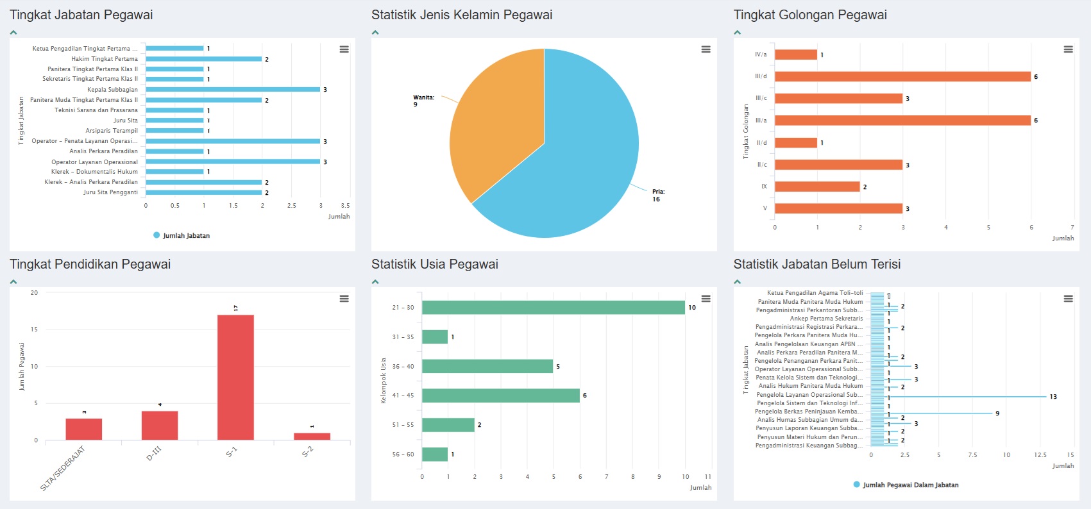Select the 21 - 30 age group bar
Viewport: 1091px width, 509px height.
554,308
